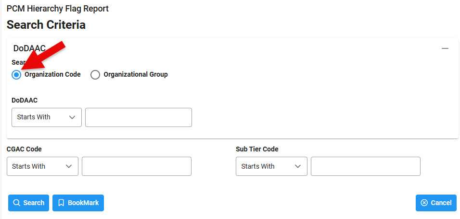Select the Organization Code radio button

16,75
